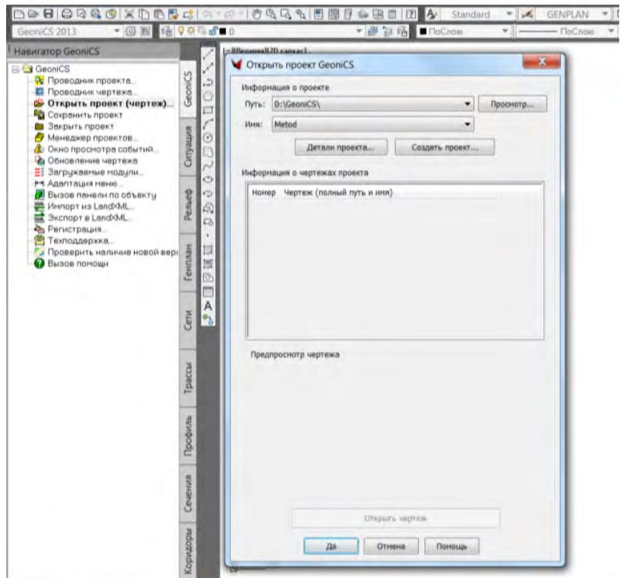Viewport: 627px width, 578px height.
Task: Select the Rectangle draw tool
Action: tap(208, 111)
